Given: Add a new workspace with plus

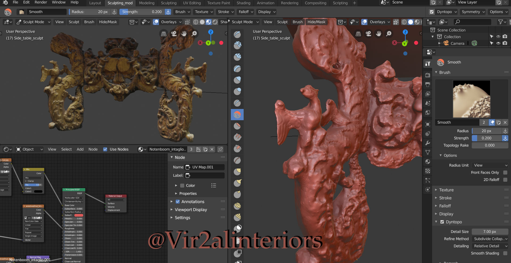Looking at the screenshot, I should click(355, 3).
